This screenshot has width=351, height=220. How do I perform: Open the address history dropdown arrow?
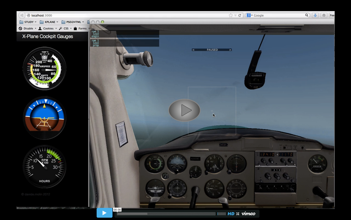click(x=236, y=15)
